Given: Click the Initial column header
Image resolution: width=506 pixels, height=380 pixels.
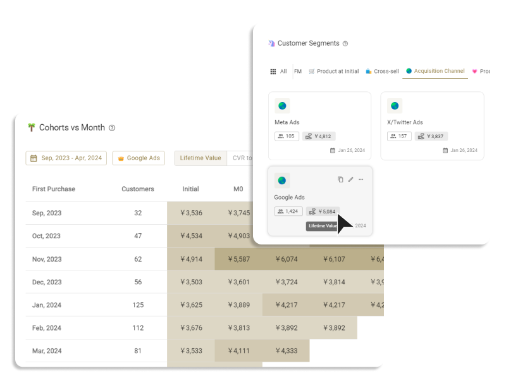Looking at the screenshot, I should tap(191, 189).
